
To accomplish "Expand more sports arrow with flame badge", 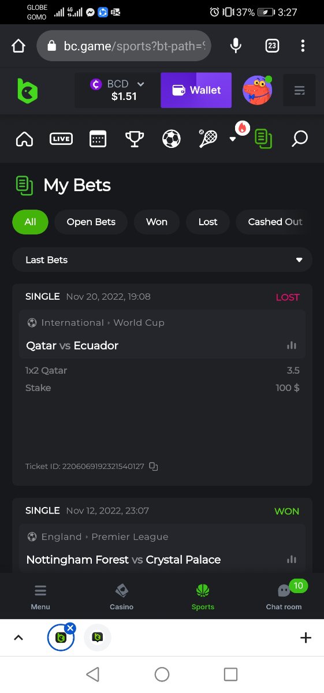I will coord(233,139).
